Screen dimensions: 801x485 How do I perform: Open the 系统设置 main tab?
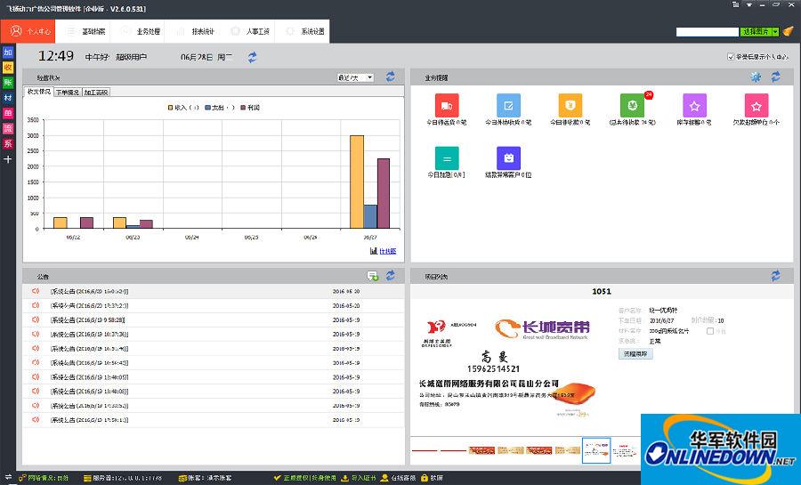pyautogui.click(x=302, y=31)
